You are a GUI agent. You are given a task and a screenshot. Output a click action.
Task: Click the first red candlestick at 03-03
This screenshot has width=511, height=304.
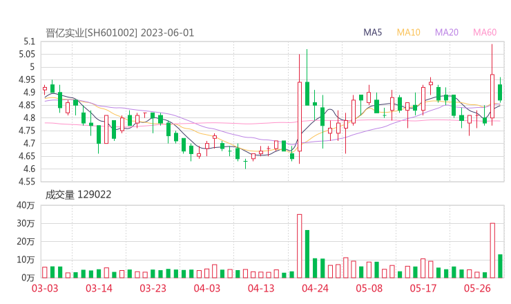(x=45, y=88)
